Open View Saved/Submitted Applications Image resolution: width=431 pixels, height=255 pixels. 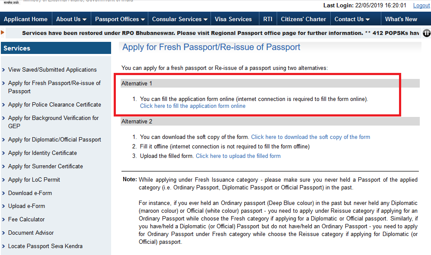[x=52, y=69]
